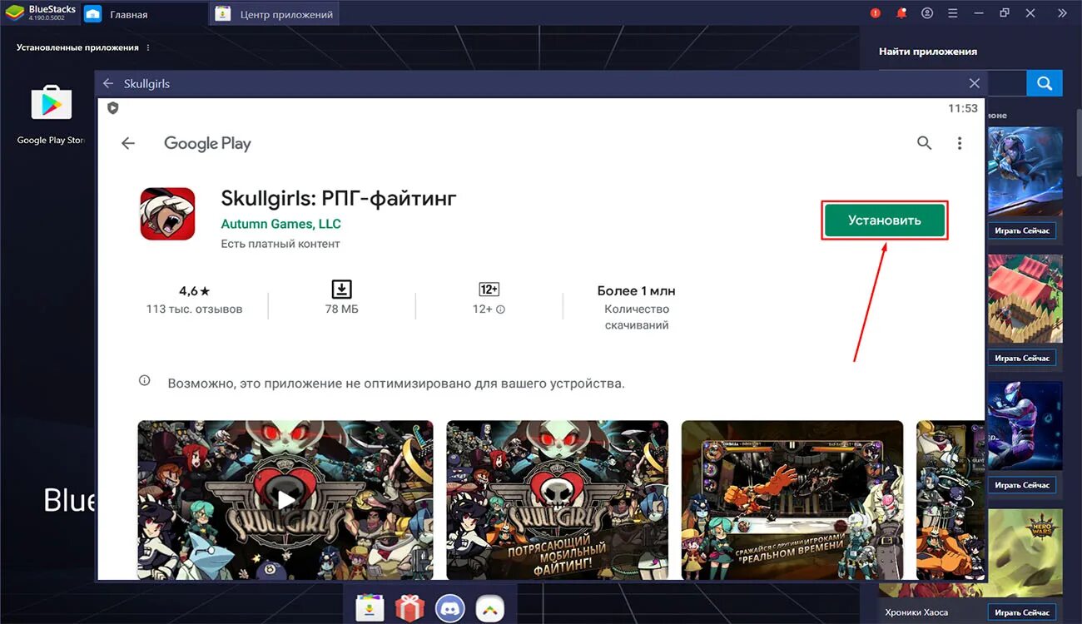The height and width of the screenshot is (624, 1082).
Task: Open the Discord icon in the dock
Action: (x=450, y=608)
